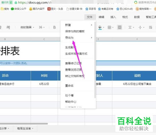Screen dimensions: 156x135
Task: Click the vertical alignment icon
Action: [140, 27]
